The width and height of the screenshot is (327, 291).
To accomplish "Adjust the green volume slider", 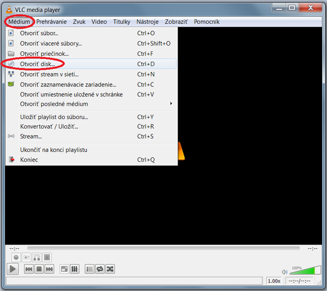I will tap(305, 270).
